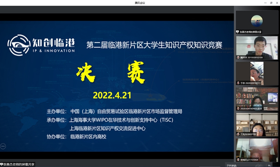Click the 知创临港 logo on shared slide
Image resolution: width=280 pixels, height=167 pixels.
[x=42, y=45]
